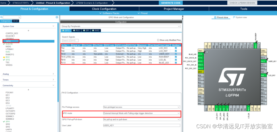Select the NVIC configuration tab
Viewport: 277px width, 132px height.
[x=96, y=30]
